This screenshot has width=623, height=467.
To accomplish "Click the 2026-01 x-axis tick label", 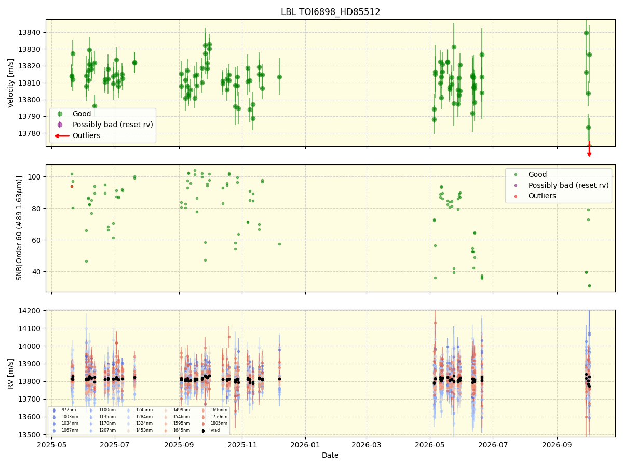I will [x=305, y=445].
